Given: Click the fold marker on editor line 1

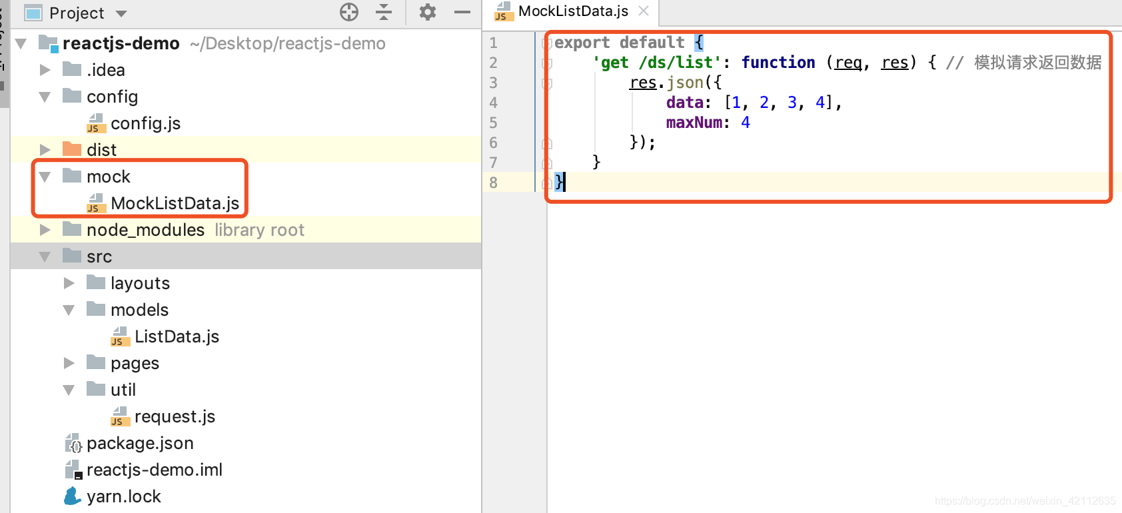Looking at the screenshot, I should 547,44.
